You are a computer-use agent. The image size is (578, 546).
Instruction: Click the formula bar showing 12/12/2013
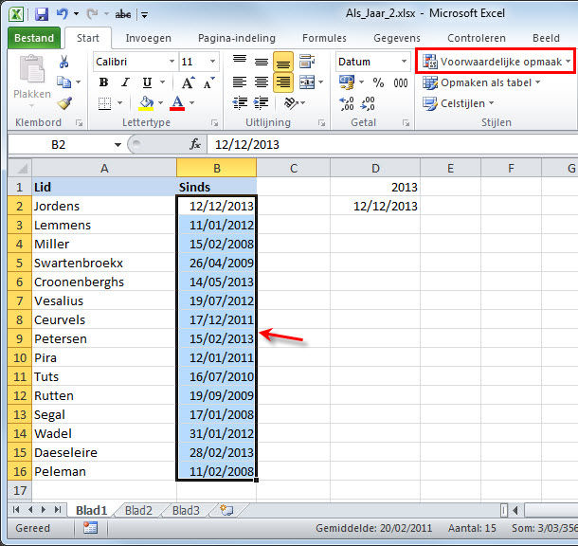click(x=392, y=144)
